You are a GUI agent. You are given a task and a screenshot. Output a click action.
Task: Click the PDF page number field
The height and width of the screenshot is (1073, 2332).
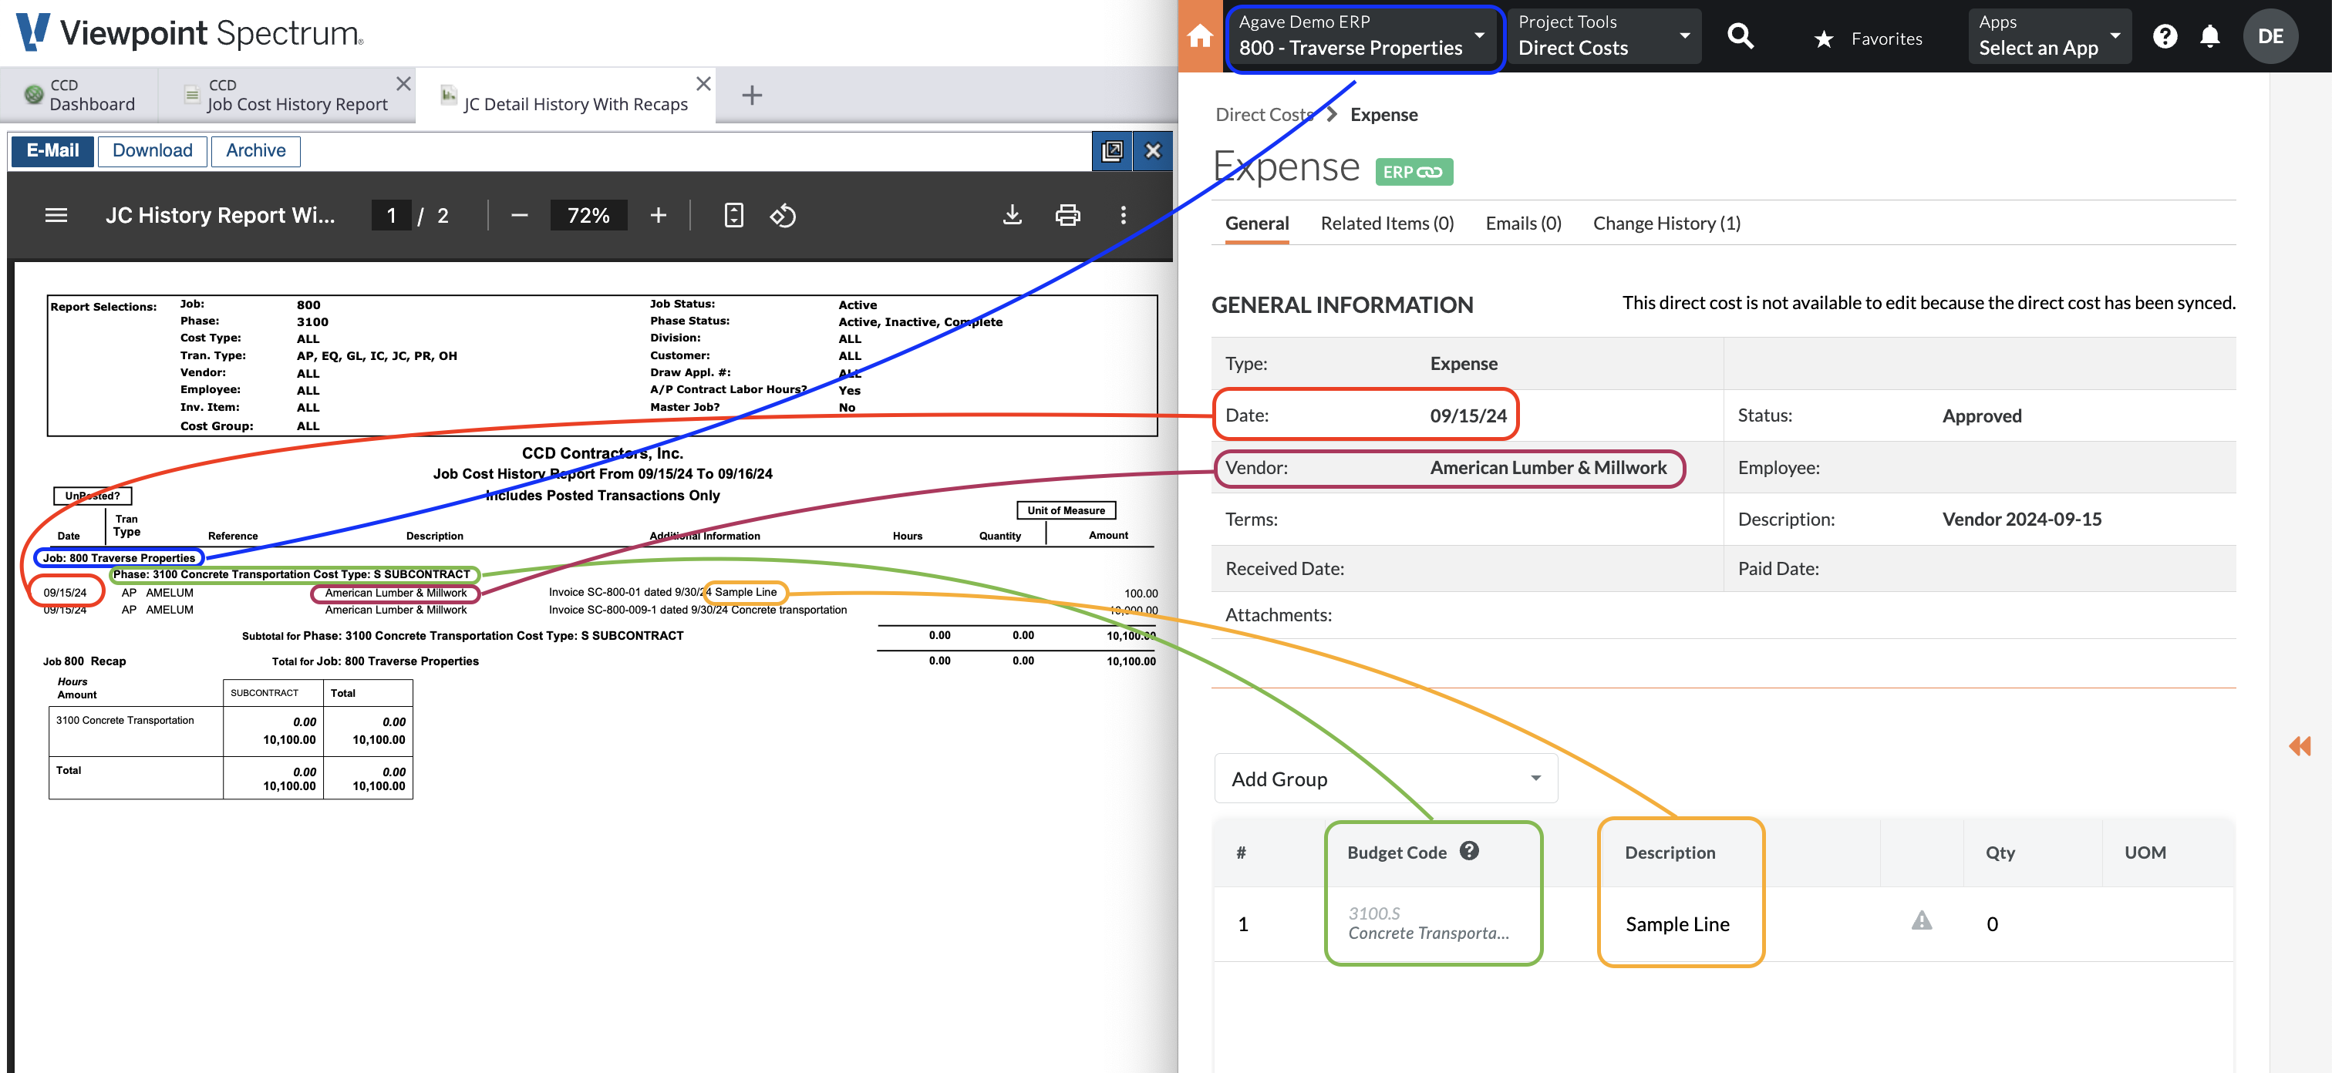391,215
